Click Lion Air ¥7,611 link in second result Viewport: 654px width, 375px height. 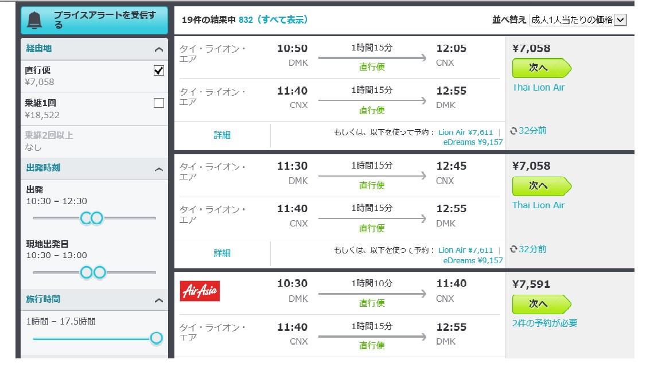465,250
